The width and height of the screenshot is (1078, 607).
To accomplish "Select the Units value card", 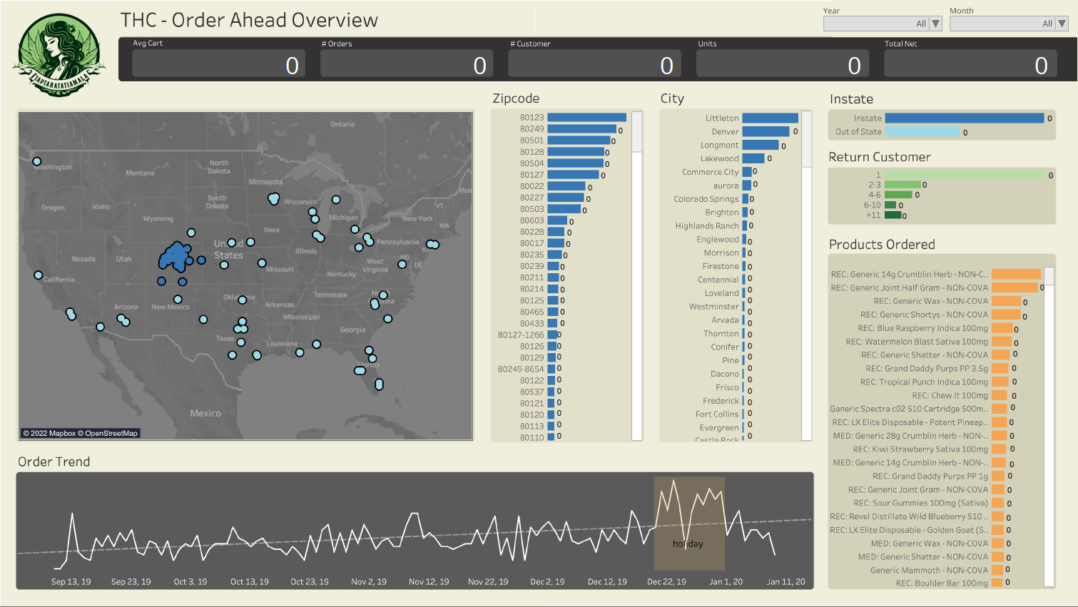I will (783, 63).
